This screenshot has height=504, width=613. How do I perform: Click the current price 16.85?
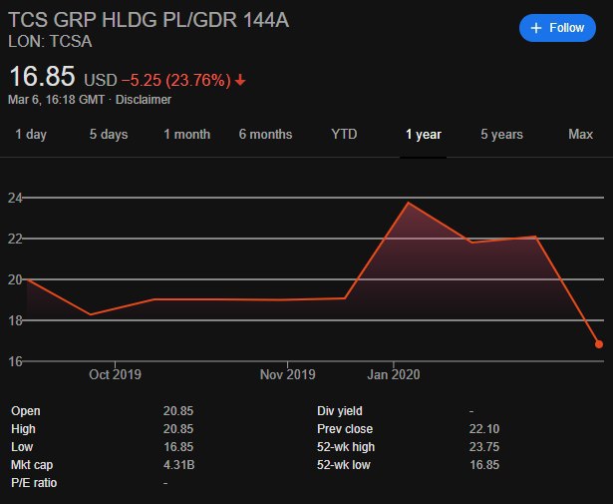[x=42, y=76]
